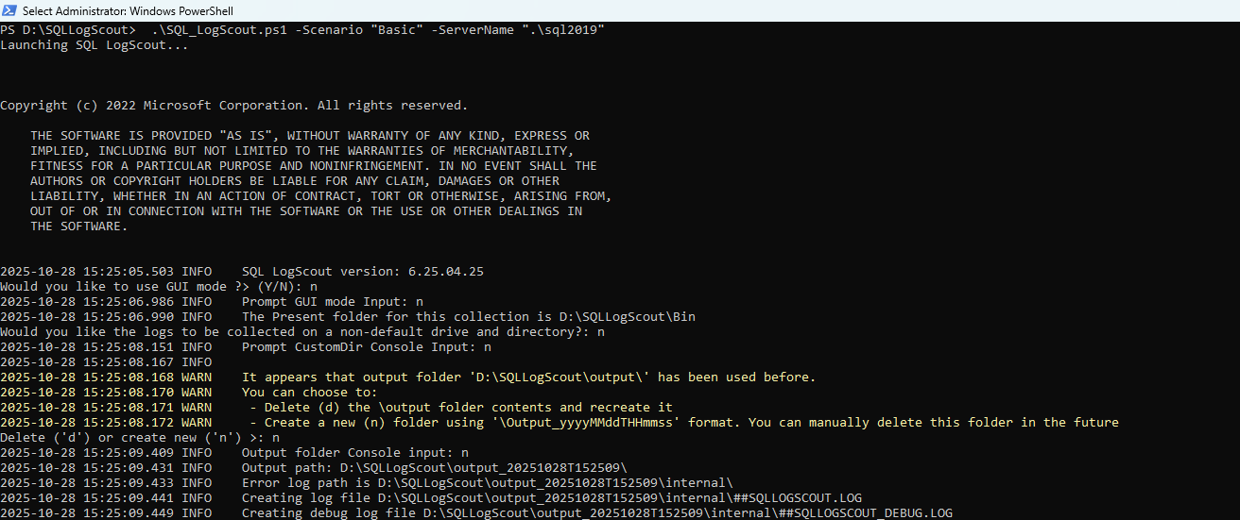The height and width of the screenshot is (520, 1240).
Task: Click the 'Creating debug log file' line
Action: (476, 513)
